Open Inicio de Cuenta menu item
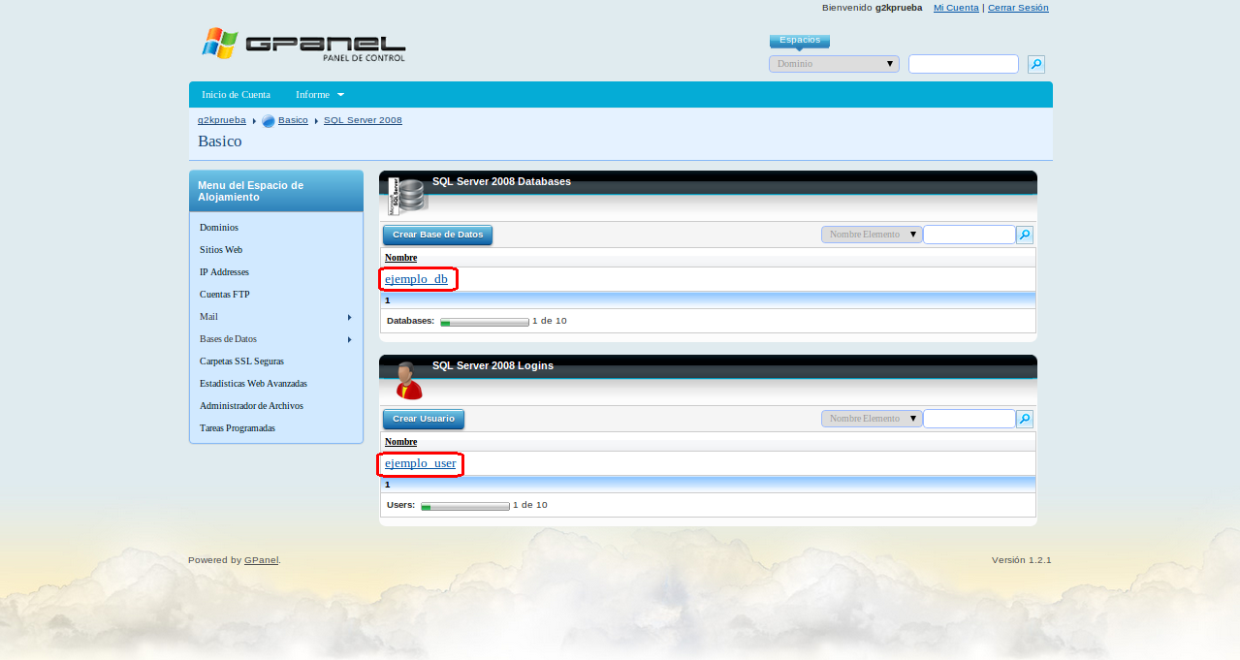Viewport: 1240px width, 660px height. coord(236,95)
